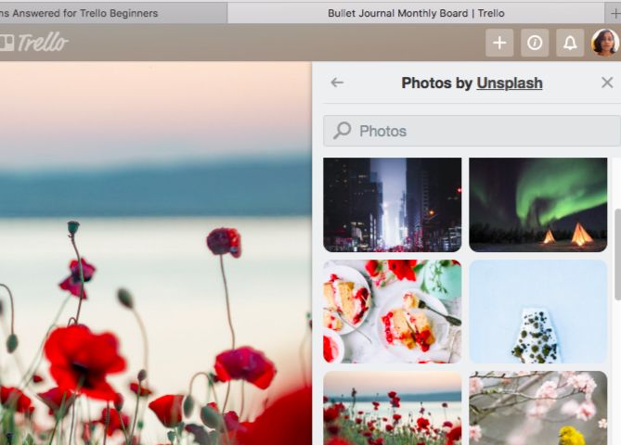Open the profile avatar menu
The height and width of the screenshot is (445, 621).
(604, 43)
